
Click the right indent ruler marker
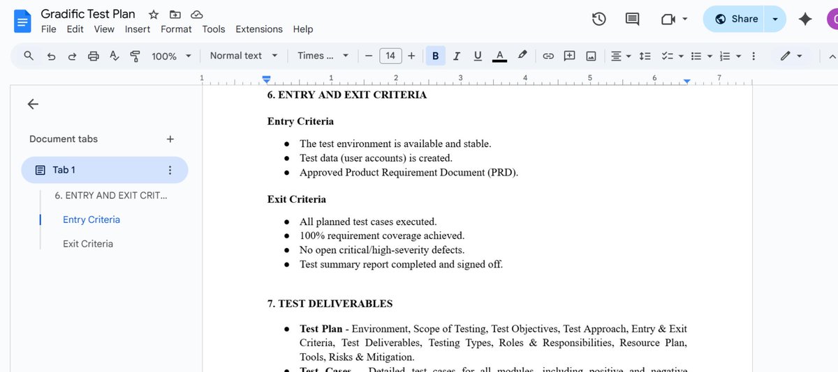point(686,82)
